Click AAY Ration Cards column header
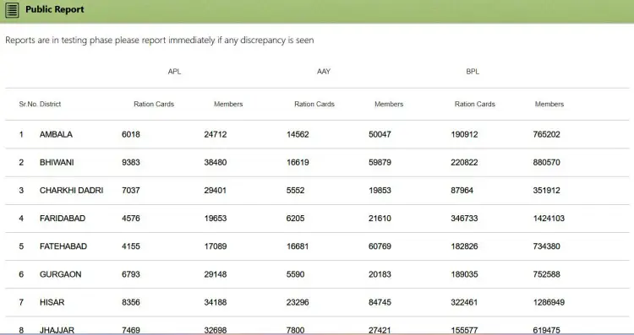The height and width of the screenshot is (335, 634). pos(314,104)
